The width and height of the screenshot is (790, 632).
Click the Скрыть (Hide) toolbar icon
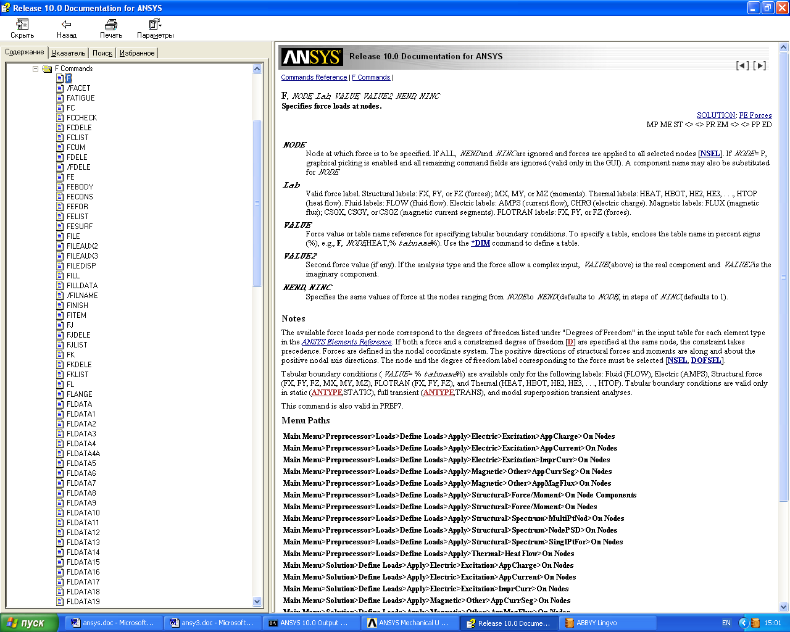[22, 24]
